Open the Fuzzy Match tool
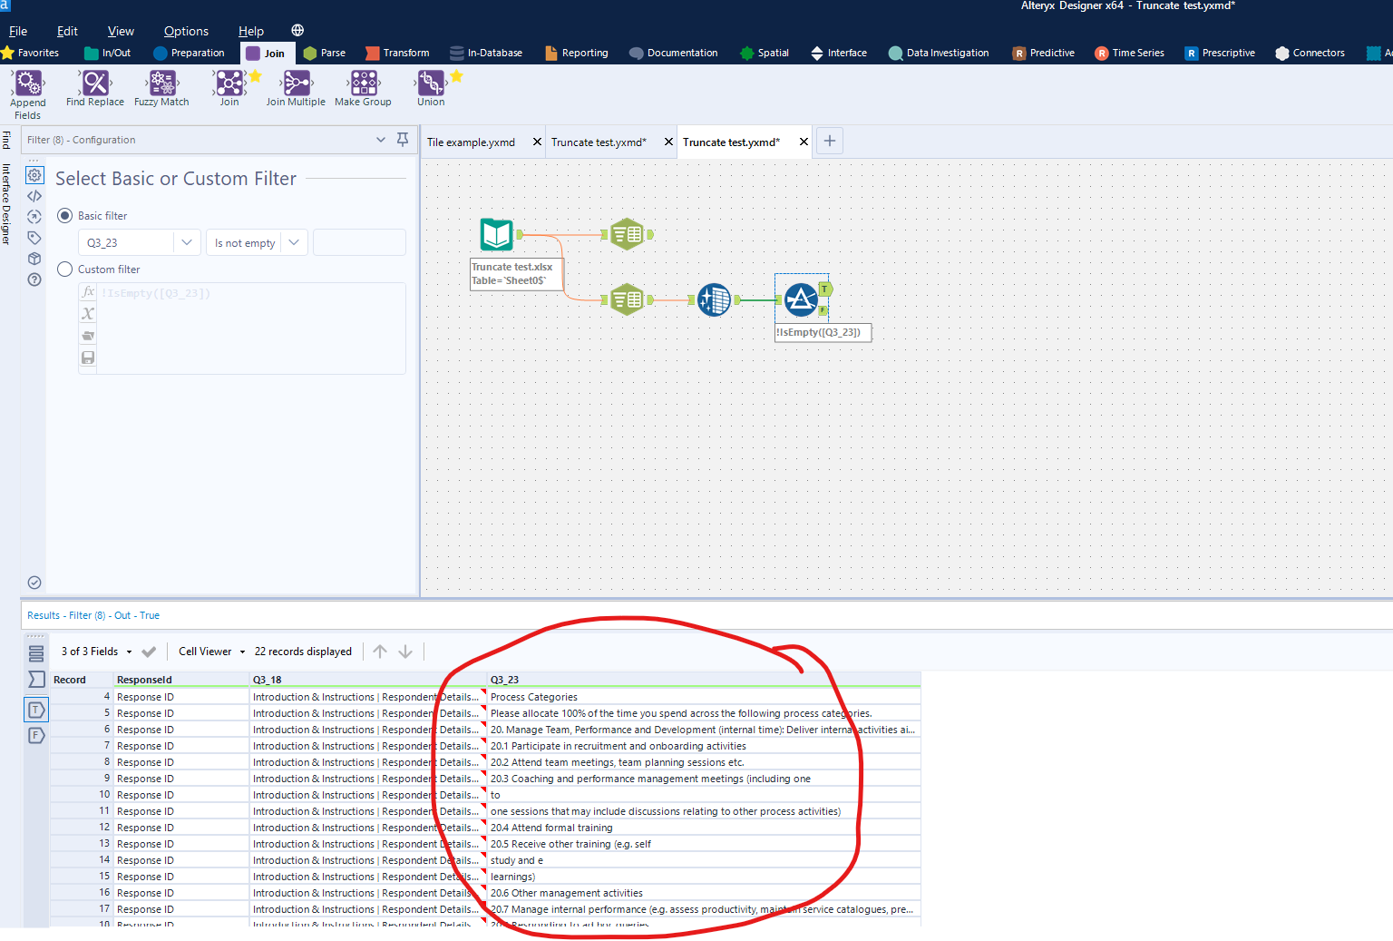This screenshot has height=941, width=1393. [x=161, y=88]
